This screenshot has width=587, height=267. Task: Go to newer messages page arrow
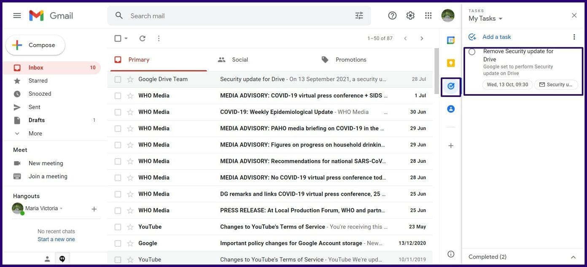coord(405,38)
